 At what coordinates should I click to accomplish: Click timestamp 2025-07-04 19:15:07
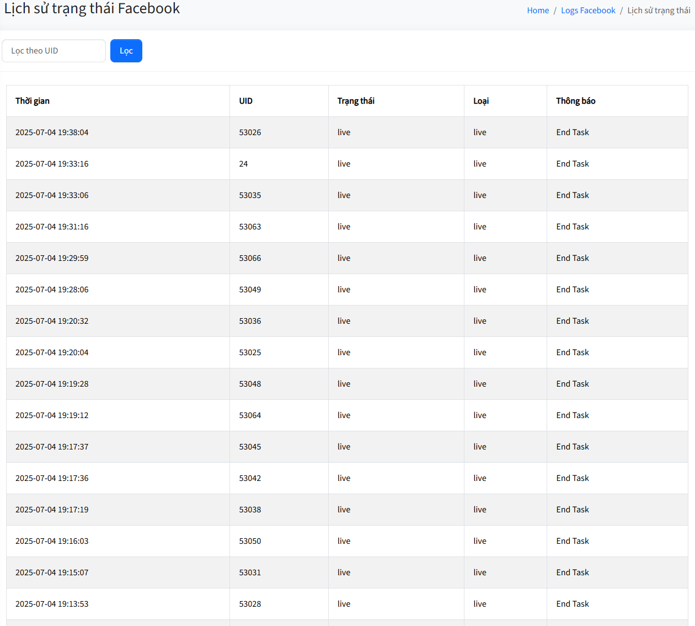52,573
